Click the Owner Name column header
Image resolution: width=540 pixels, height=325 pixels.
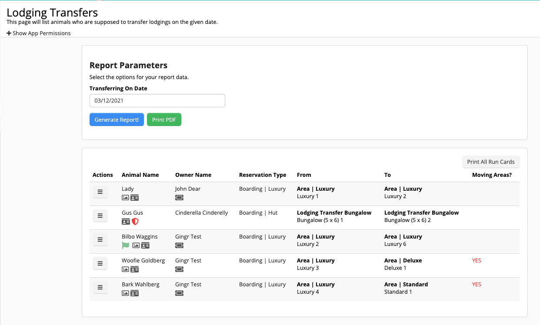(x=193, y=175)
